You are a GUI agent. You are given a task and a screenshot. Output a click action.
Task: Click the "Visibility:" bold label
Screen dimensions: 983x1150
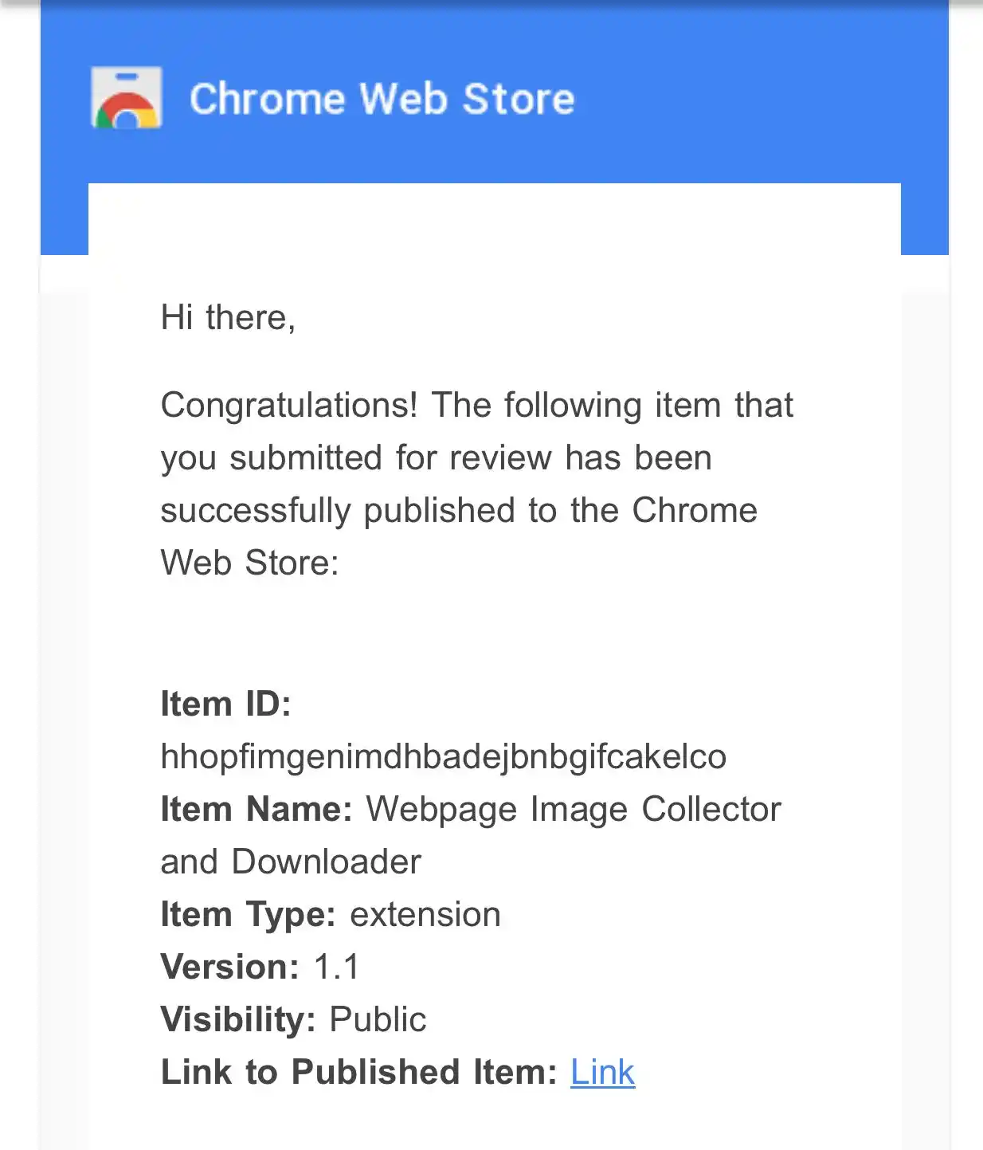238,1019
